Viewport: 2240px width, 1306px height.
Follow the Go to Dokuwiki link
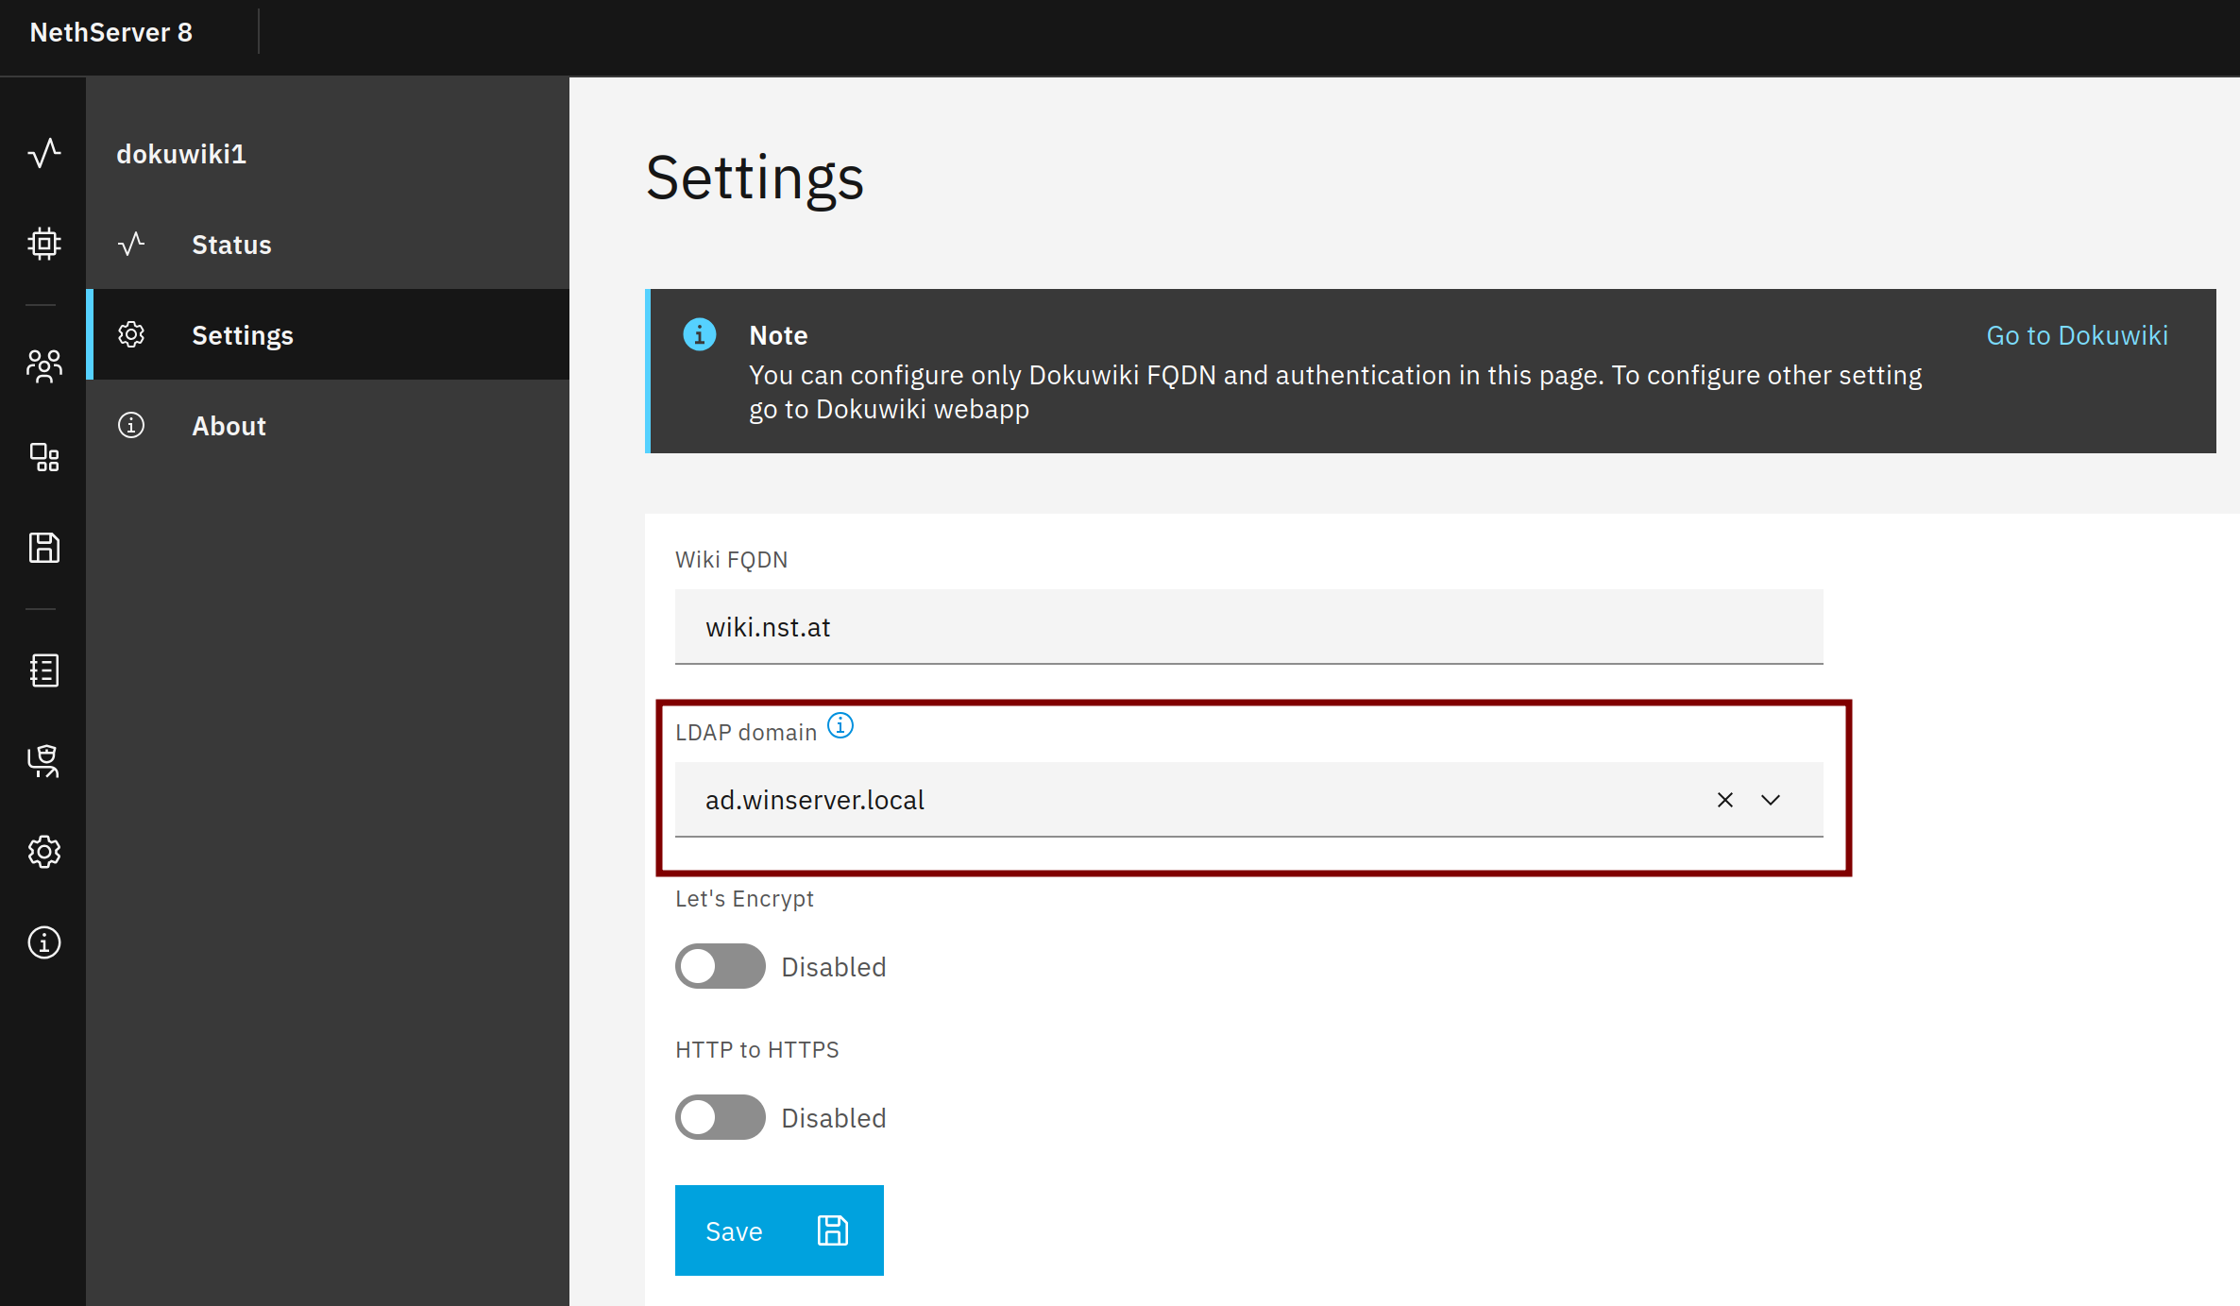tap(2076, 335)
